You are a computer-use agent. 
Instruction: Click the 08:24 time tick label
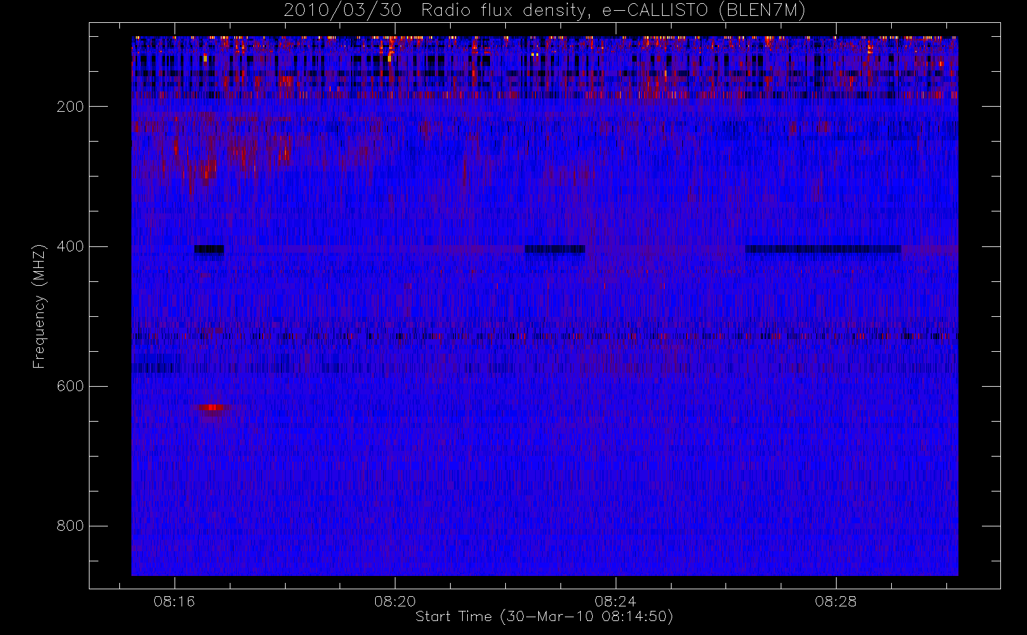pos(615,601)
